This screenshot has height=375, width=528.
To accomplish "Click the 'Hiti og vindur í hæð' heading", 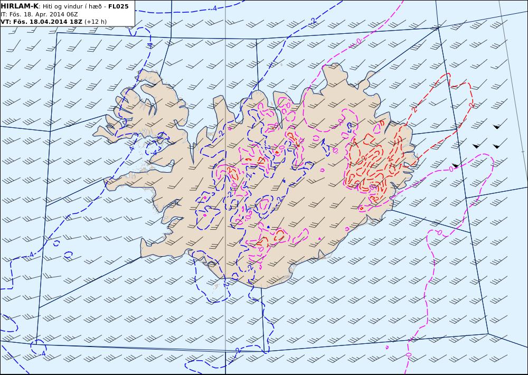I will [x=72, y=7].
